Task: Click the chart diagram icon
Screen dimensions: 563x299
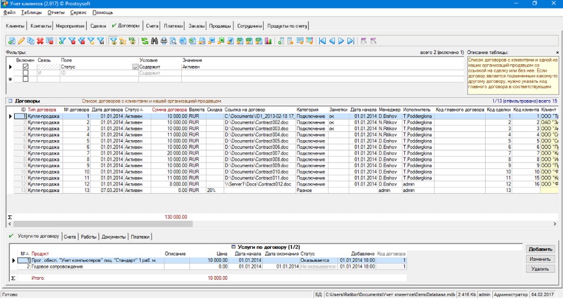Action: pyautogui.click(x=268, y=41)
